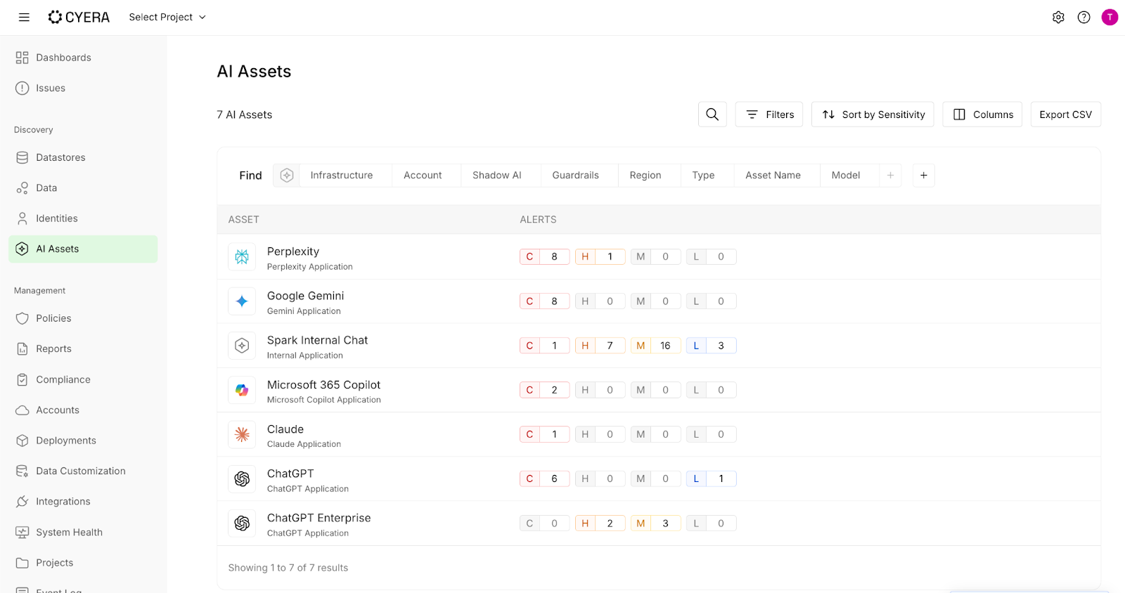The width and height of the screenshot is (1125, 593).
Task: Open the Columns chooser
Action: coord(982,114)
